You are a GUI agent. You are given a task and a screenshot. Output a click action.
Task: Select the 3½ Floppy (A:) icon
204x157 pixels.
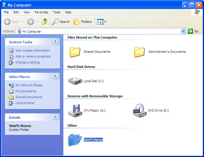click(75, 111)
